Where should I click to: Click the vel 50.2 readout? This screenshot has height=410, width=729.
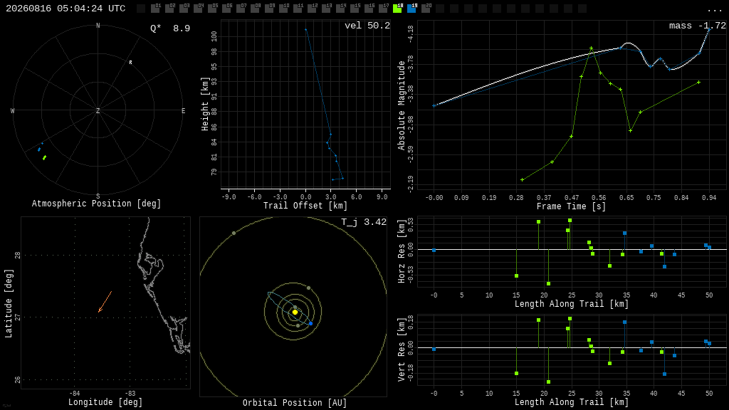[367, 26]
